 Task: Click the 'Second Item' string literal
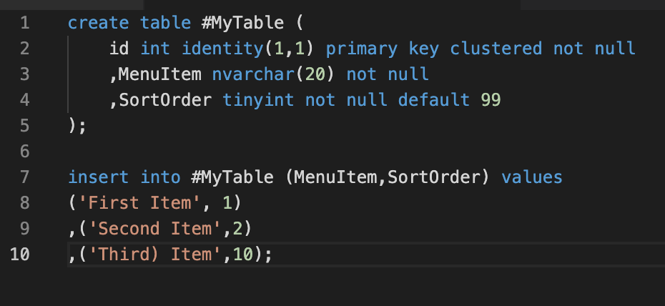(155, 229)
